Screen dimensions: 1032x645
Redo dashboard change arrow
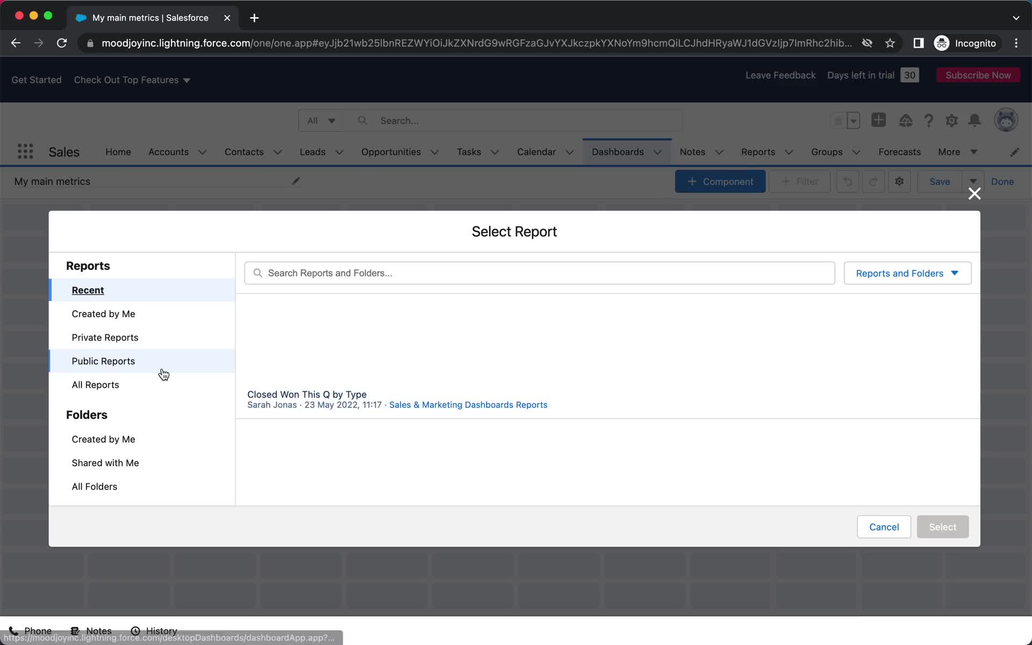[x=873, y=182]
